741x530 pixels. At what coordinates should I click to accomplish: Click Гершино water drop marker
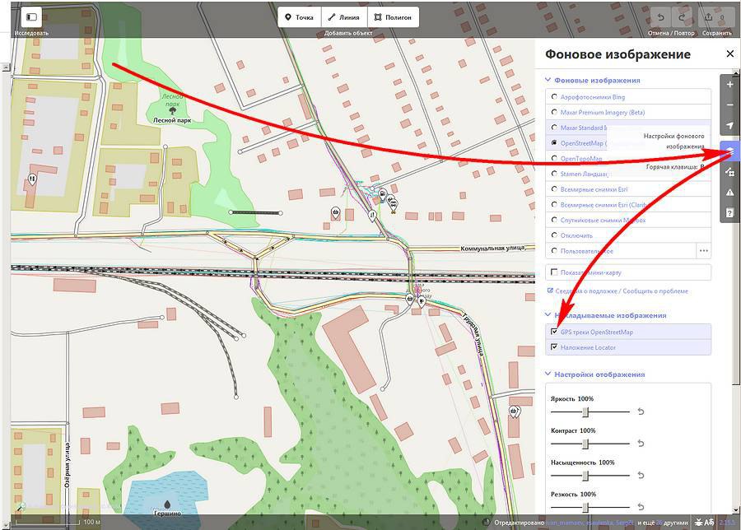[167, 505]
